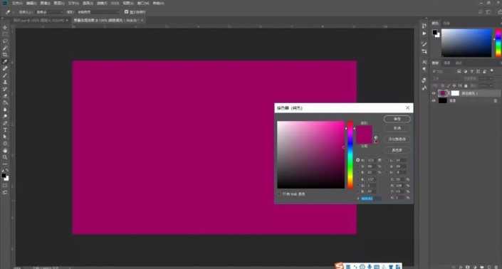Open the layer blend mode dropdown

tap(446, 78)
